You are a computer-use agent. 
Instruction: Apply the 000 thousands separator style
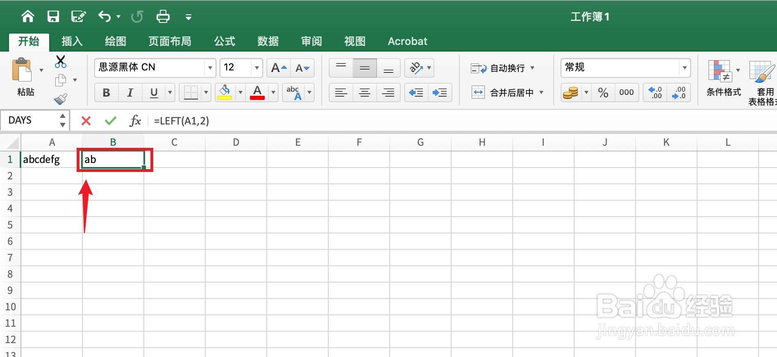click(x=627, y=93)
